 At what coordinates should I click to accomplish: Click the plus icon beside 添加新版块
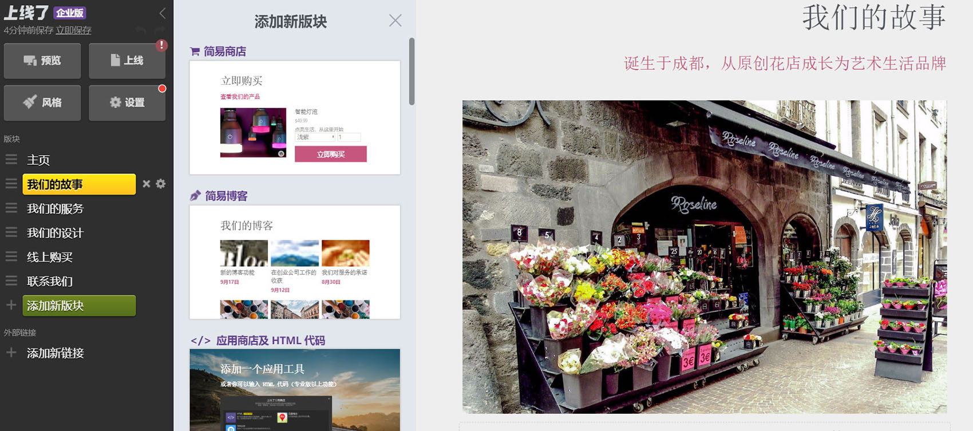pyautogui.click(x=11, y=305)
